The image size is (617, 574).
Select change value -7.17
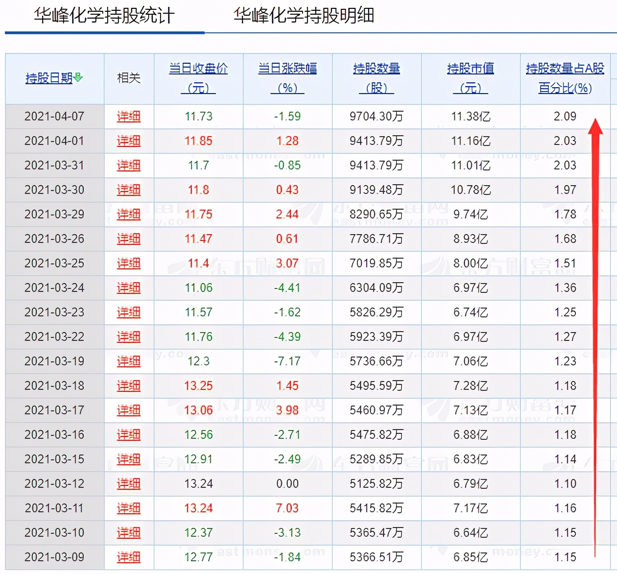click(x=287, y=361)
